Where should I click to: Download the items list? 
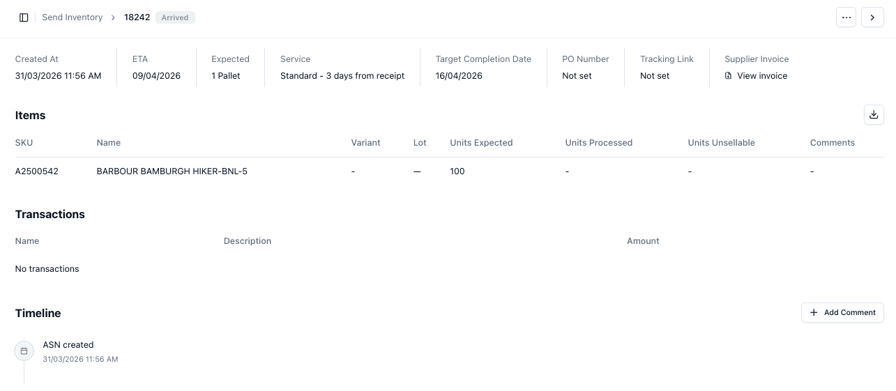tap(874, 115)
